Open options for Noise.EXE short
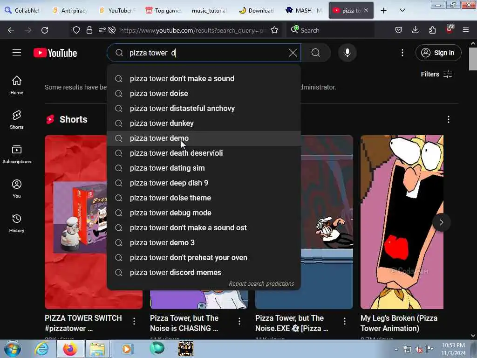The width and height of the screenshot is (477, 358). pos(345,321)
